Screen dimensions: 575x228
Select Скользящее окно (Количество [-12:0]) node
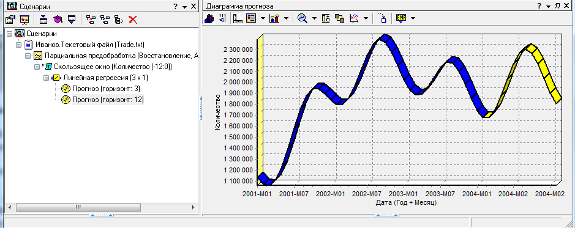pyautogui.click(x=113, y=67)
